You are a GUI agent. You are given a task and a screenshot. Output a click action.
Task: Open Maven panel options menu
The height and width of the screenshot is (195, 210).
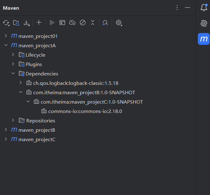point(177,8)
